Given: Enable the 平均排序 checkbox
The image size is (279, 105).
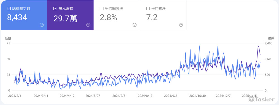Looking at the screenshot, I should coord(148,9).
